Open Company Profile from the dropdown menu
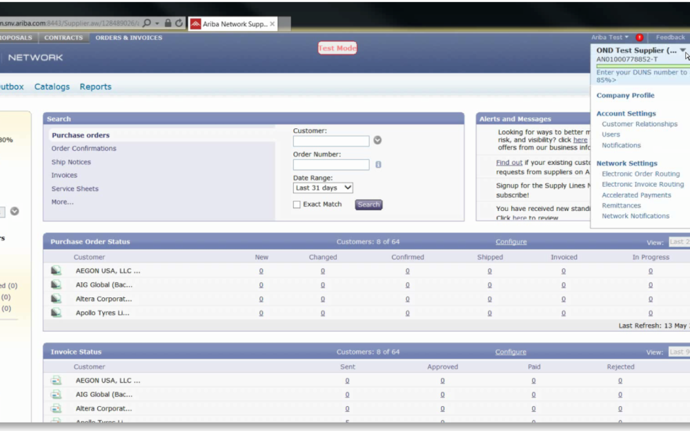The height and width of the screenshot is (431, 690). [625, 95]
